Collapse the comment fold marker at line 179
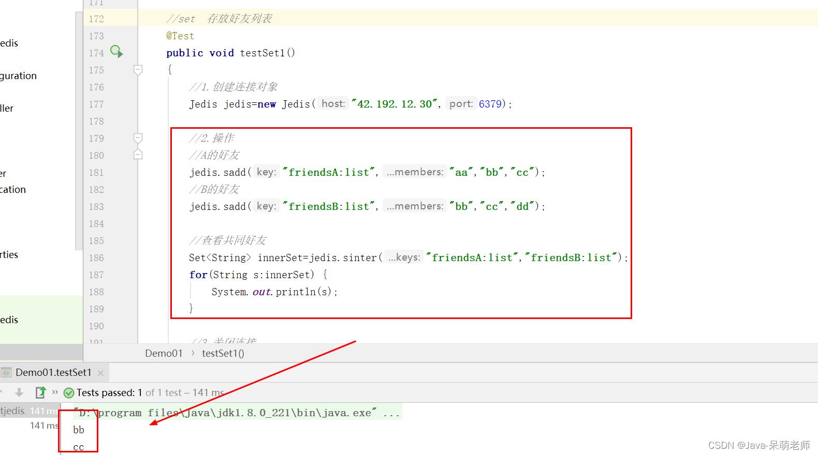Viewport: 818px width, 455px height. pyautogui.click(x=138, y=138)
